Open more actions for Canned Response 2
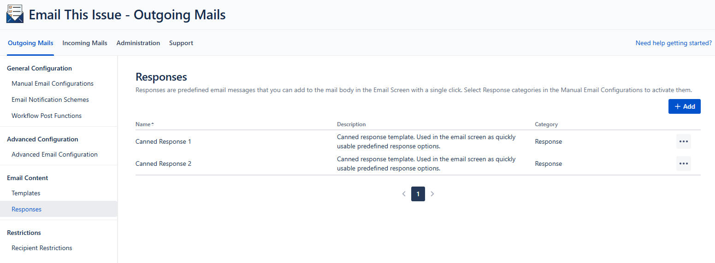 pos(683,164)
